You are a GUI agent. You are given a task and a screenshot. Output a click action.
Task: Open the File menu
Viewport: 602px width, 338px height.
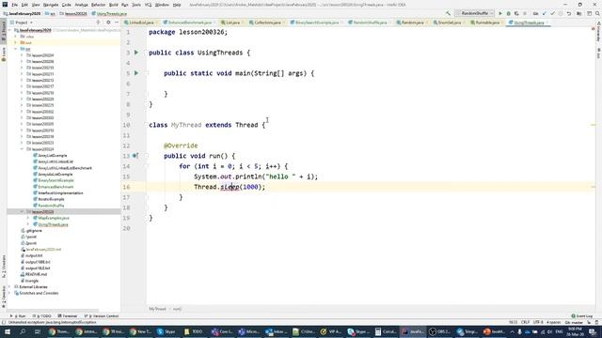[x=15, y=5]
